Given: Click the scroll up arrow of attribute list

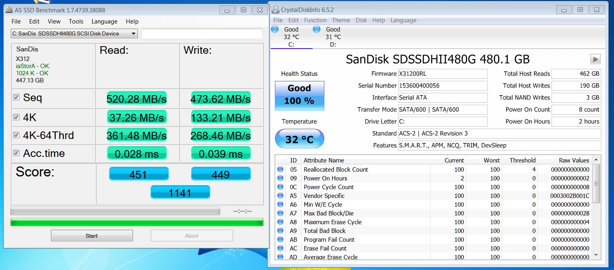Looking at the screenshot, I should coord(596,160).
